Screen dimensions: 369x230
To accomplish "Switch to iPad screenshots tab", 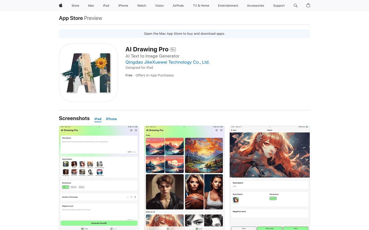I will 98,119.
